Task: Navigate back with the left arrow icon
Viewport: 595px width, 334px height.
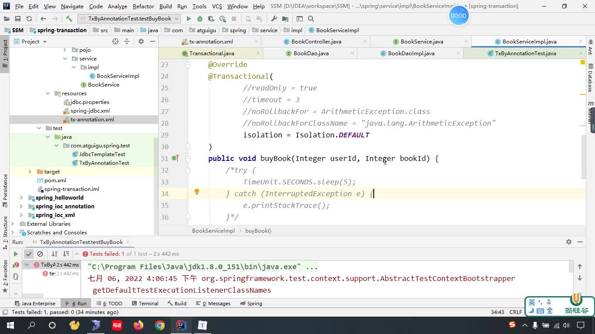Action: (43, 19)
